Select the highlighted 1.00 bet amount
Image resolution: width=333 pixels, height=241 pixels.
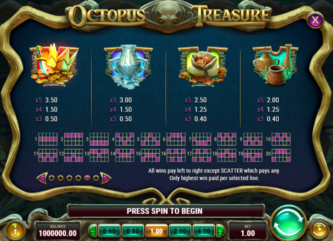[x=156, y=231]
